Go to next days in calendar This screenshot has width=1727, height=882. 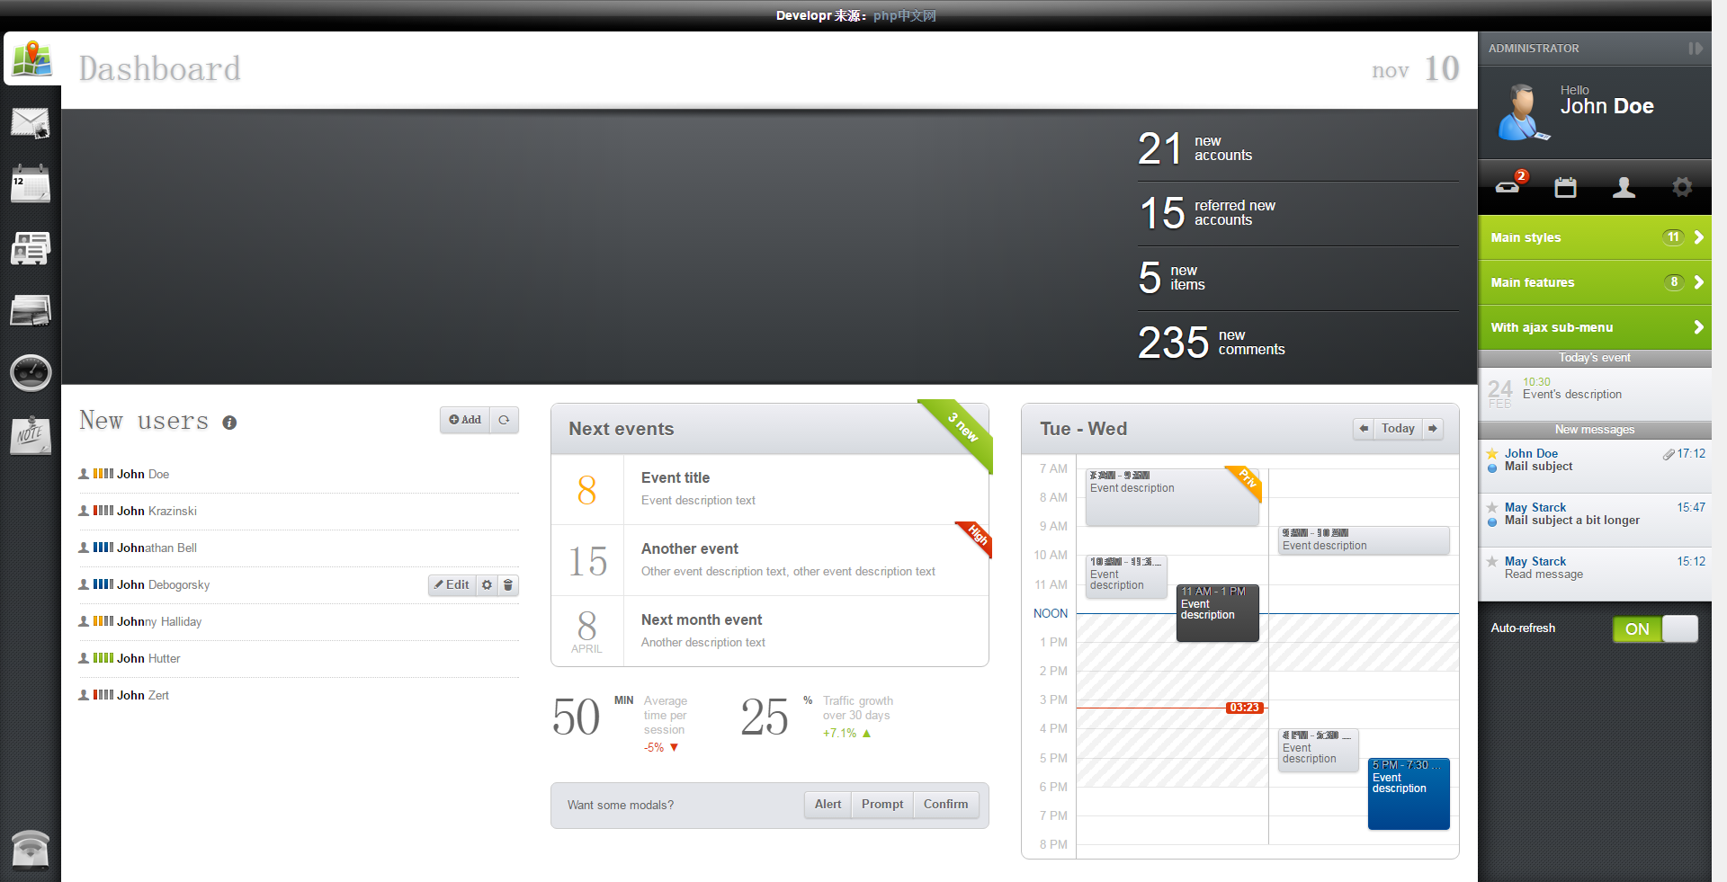pyautogui.click(x=1433, y=429)
